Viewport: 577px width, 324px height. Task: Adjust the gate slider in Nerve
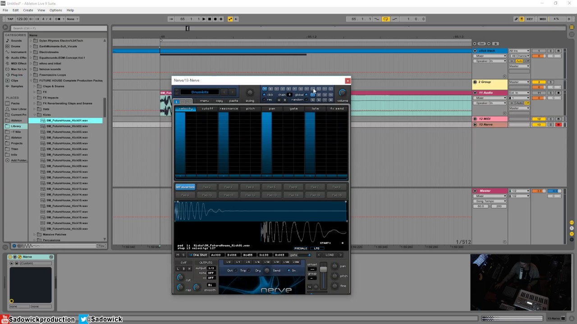click(305, 255)
